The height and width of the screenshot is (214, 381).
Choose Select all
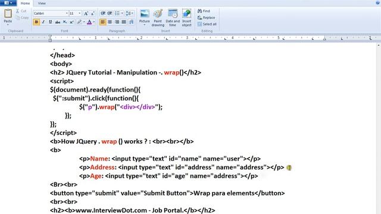[207, 24]
